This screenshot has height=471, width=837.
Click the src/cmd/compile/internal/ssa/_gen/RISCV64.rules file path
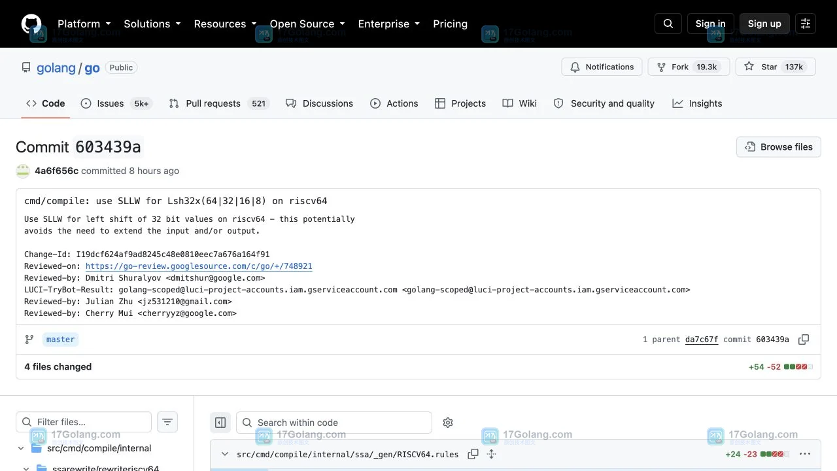click(348, 454)
